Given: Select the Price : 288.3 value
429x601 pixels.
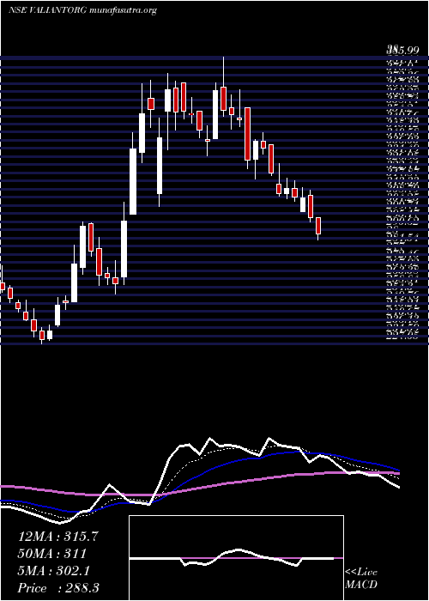Looking at the screenshot, I should pos(58,588).
